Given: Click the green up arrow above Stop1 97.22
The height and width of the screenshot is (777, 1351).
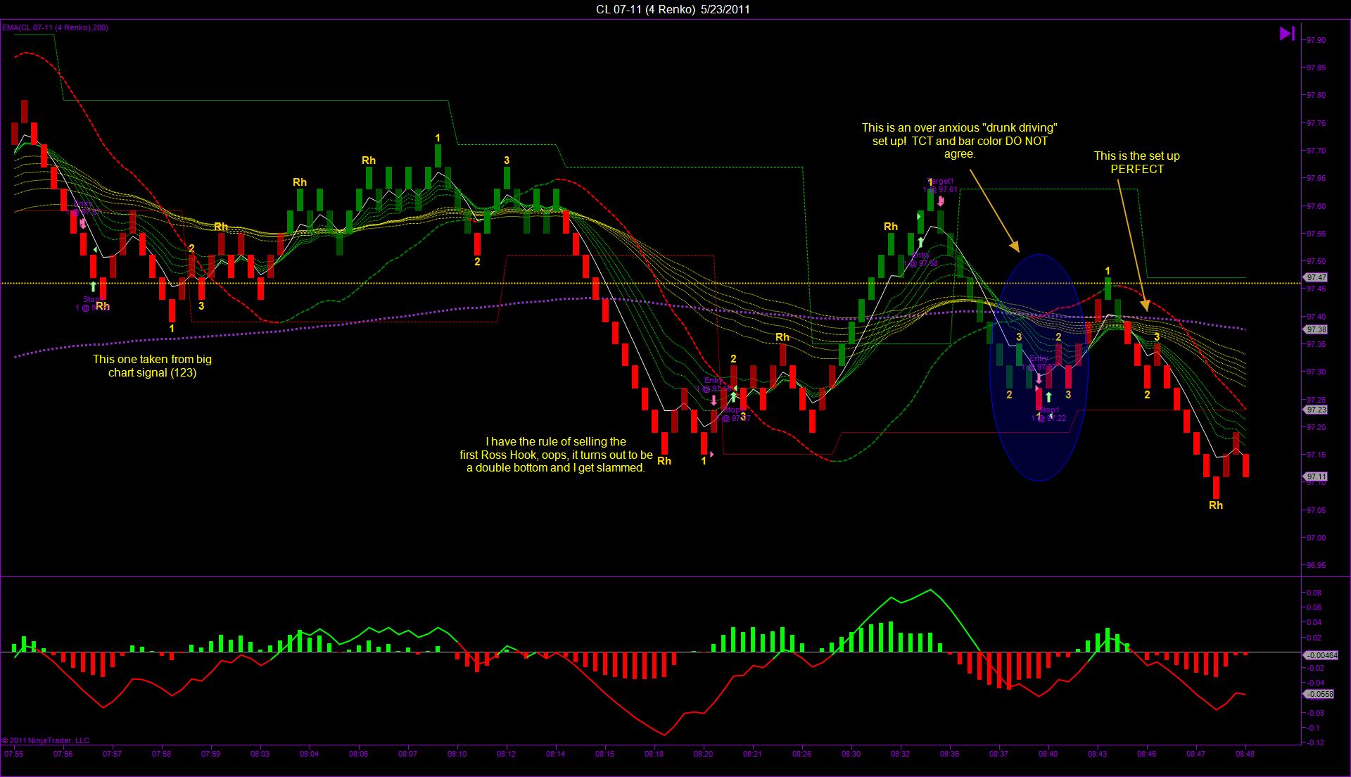Looking at the screenshot, I should pyautogui.click(x=1048, y=398).
